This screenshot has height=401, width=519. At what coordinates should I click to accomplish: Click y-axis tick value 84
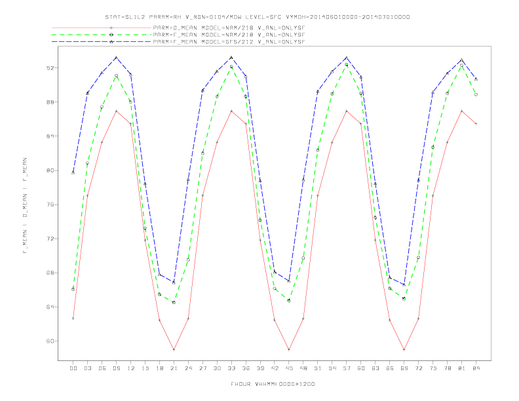pyautogui.click(x=50, y=136)
